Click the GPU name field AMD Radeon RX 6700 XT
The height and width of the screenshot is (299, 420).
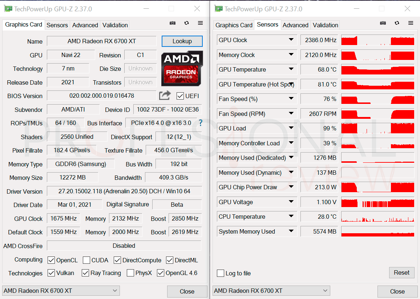(x=101, y=41)
